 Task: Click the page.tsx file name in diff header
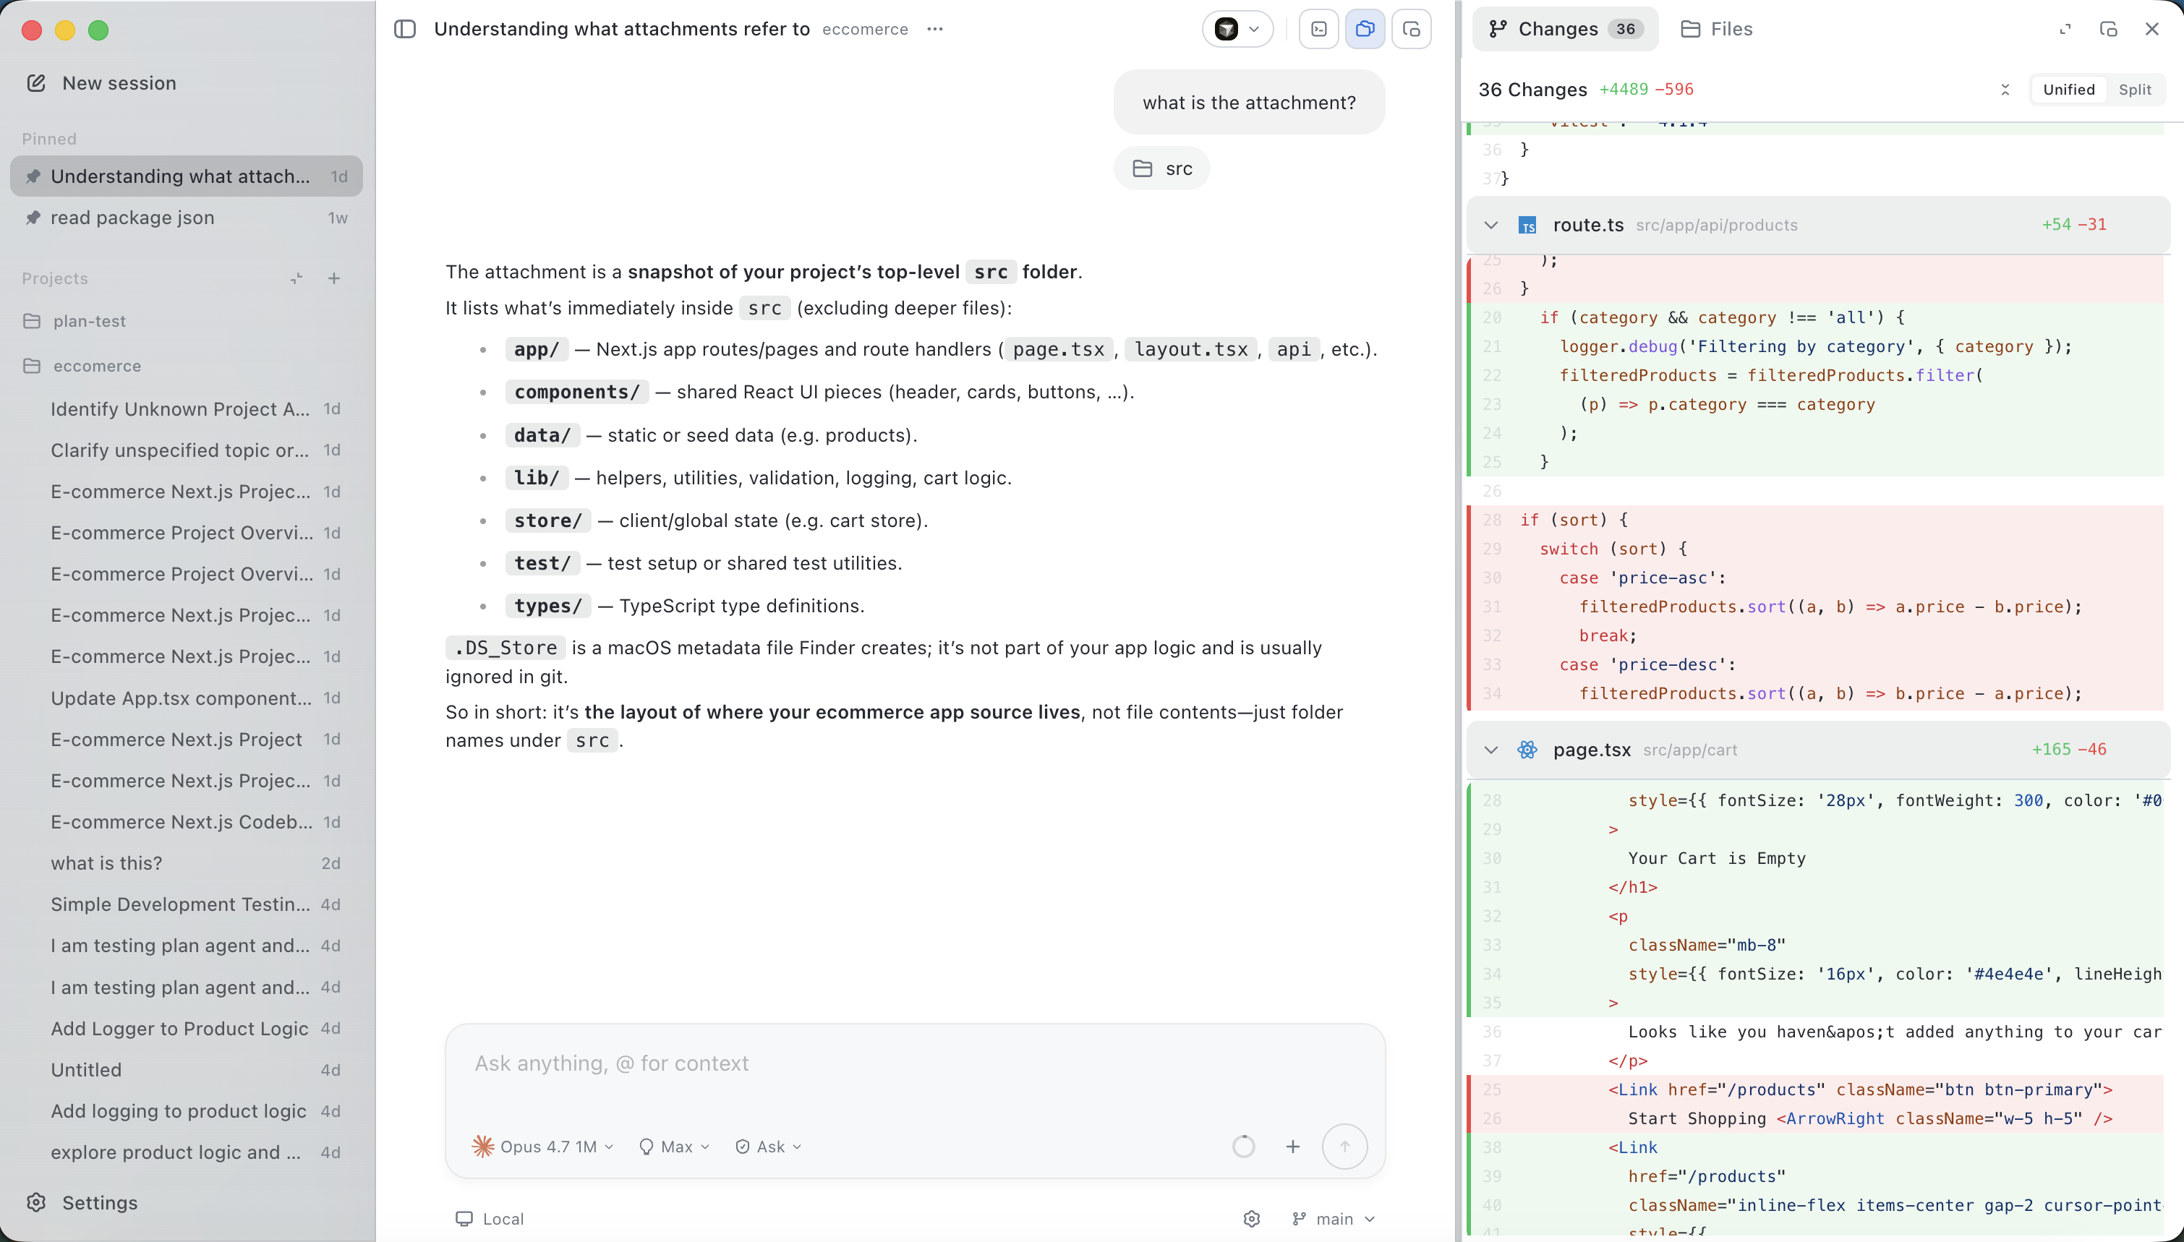pos(1592,750)
